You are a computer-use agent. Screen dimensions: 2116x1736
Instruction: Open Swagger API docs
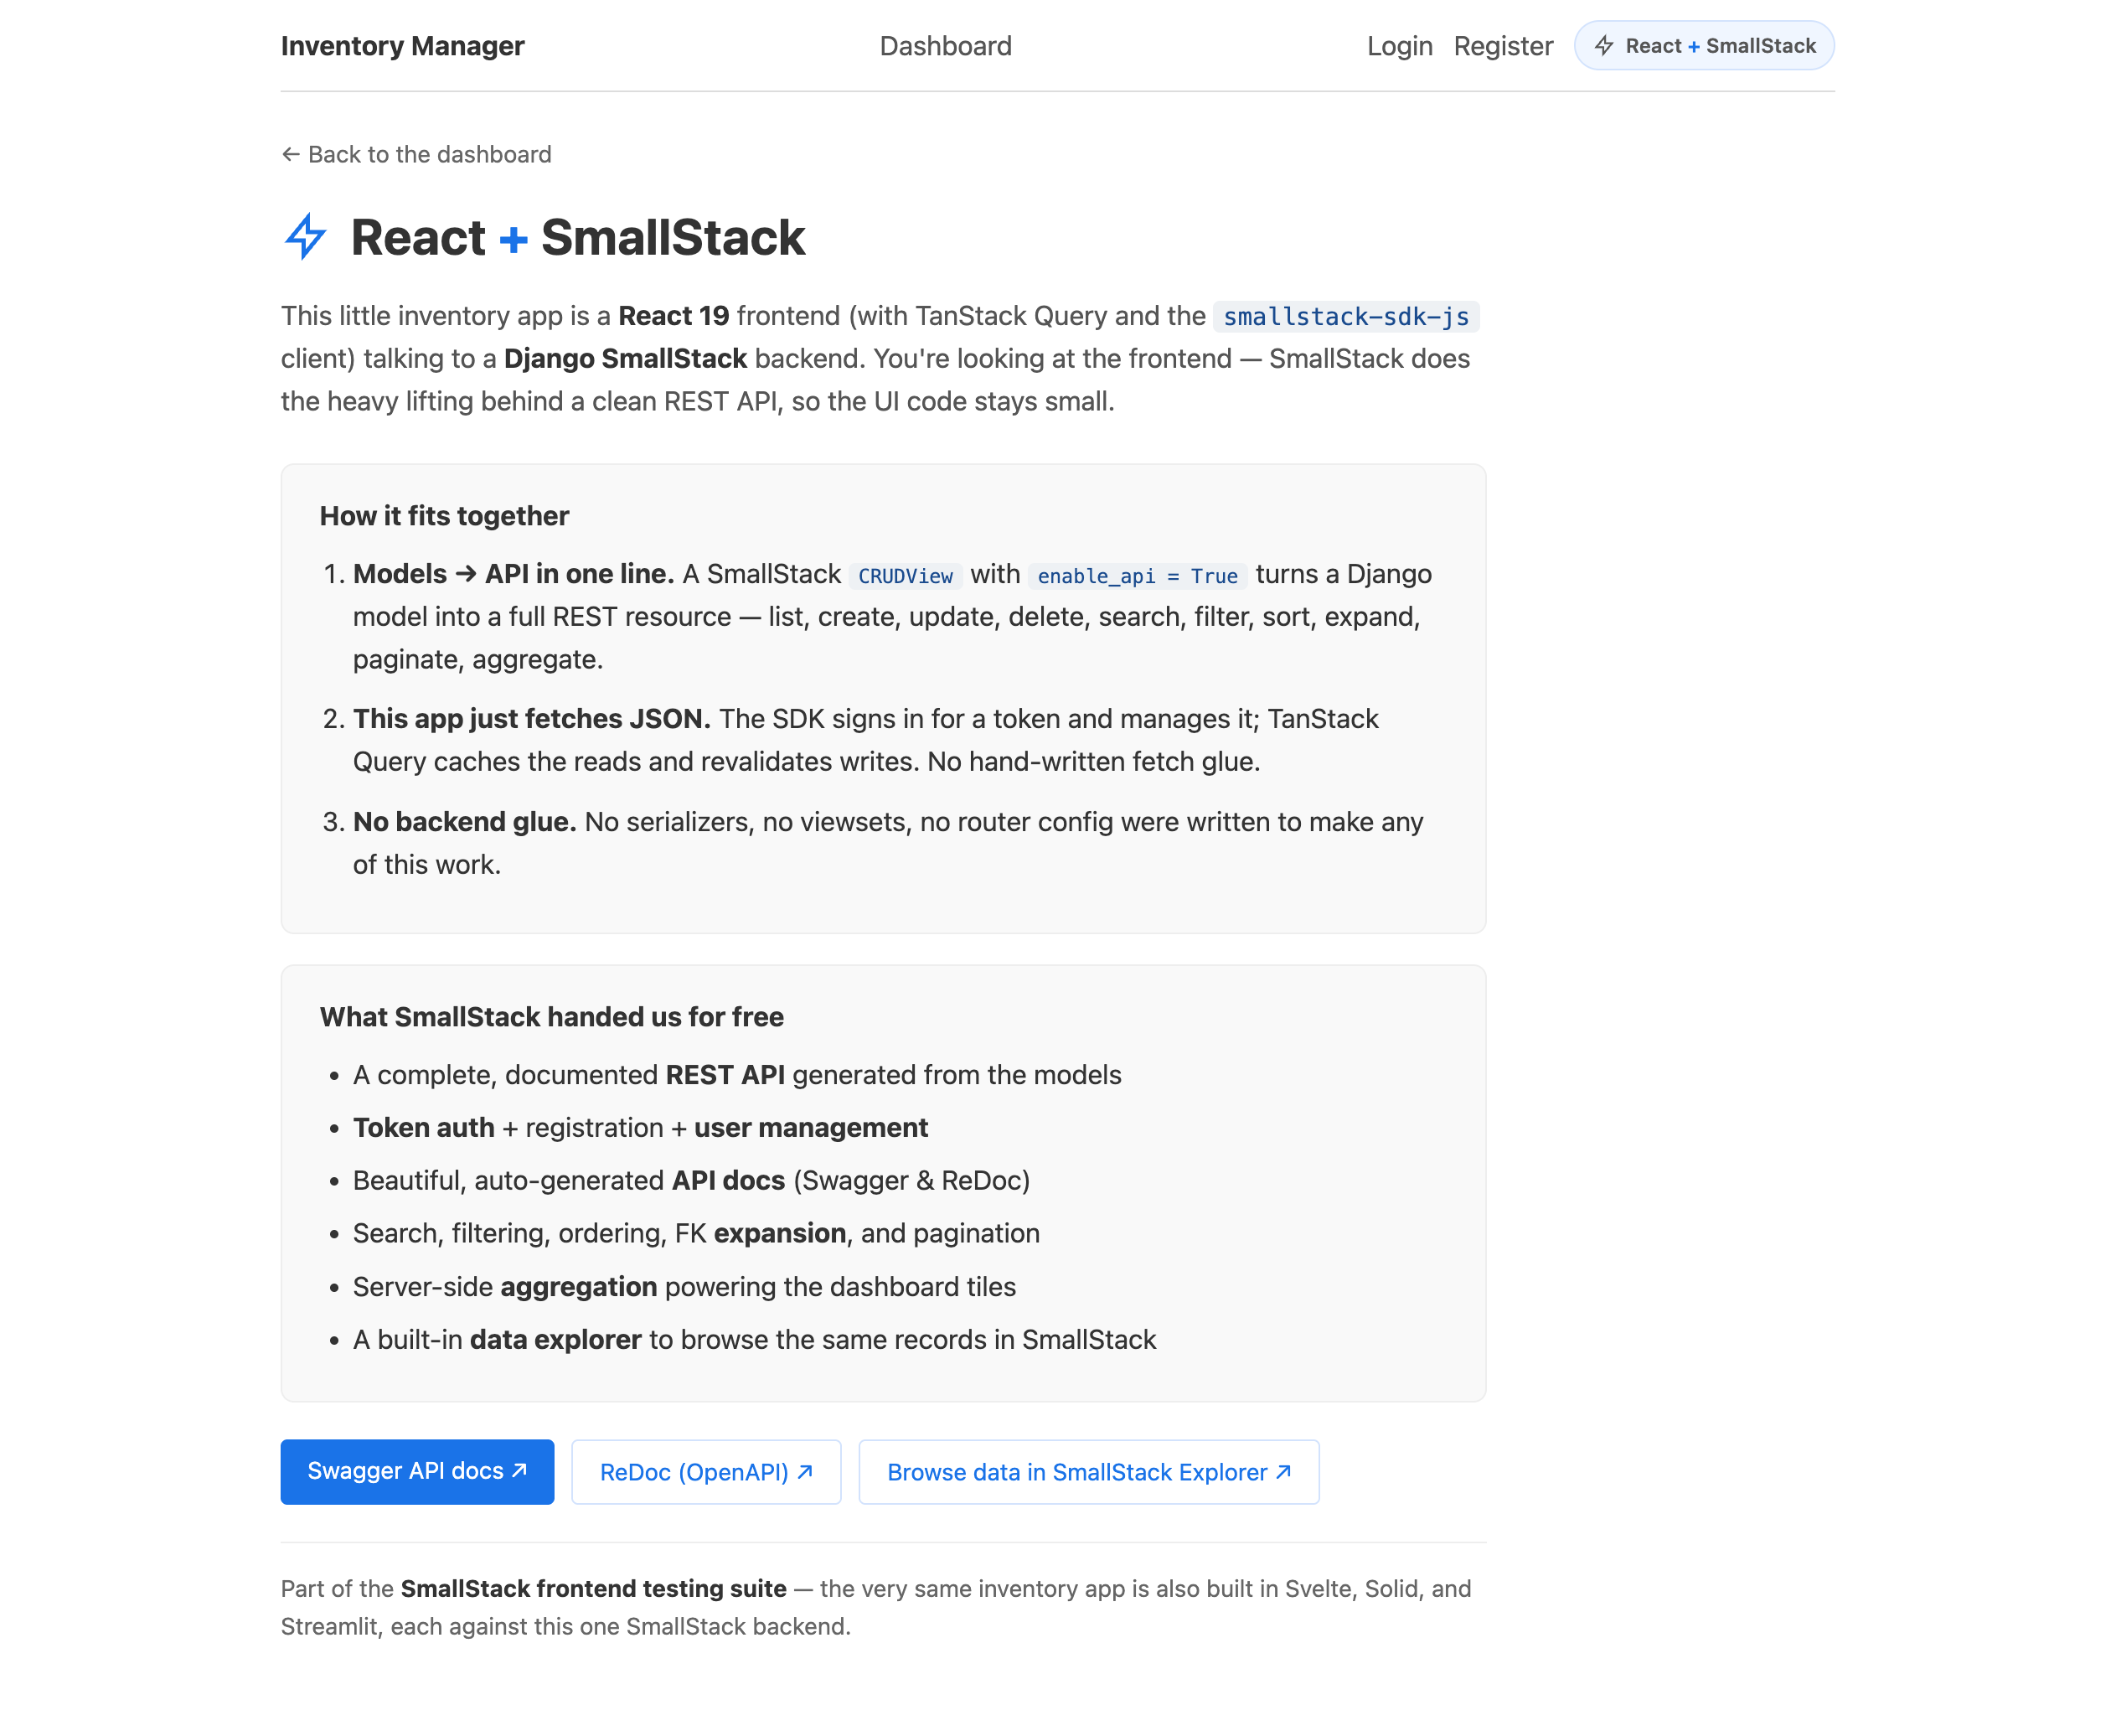[417, 1471]
